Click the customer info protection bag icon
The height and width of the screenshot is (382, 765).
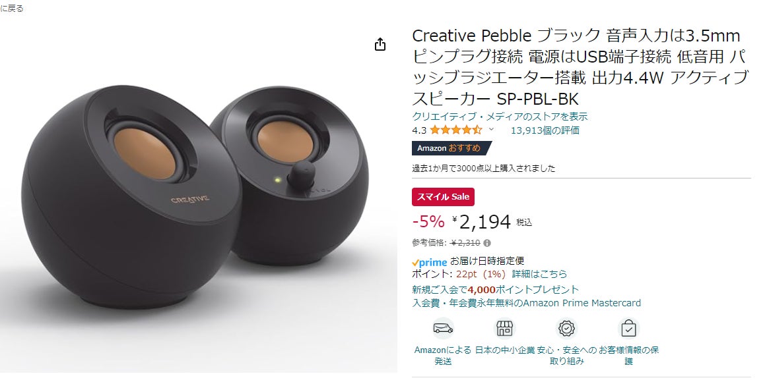pos(628,329)
